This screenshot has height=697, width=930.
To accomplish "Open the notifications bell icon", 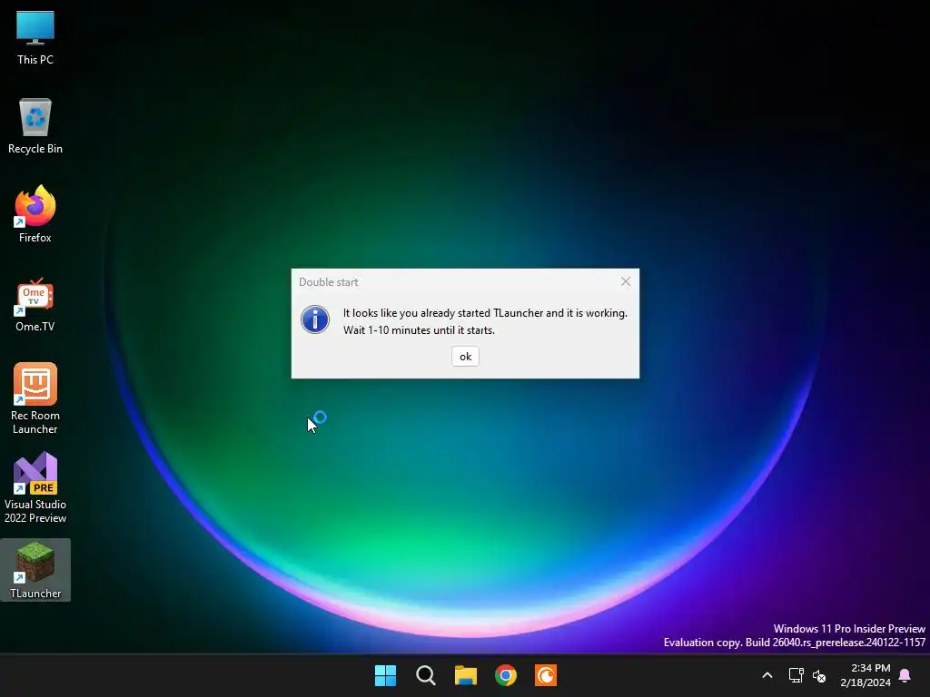I will click(x=905, y=675).
